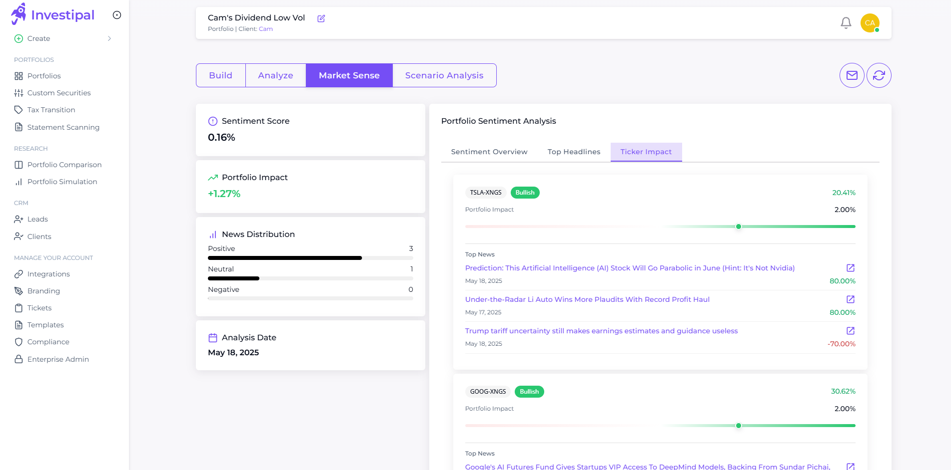Expand the Create menu in the sidebar
This screenshot has height=470, width=951.
[38, 38]
